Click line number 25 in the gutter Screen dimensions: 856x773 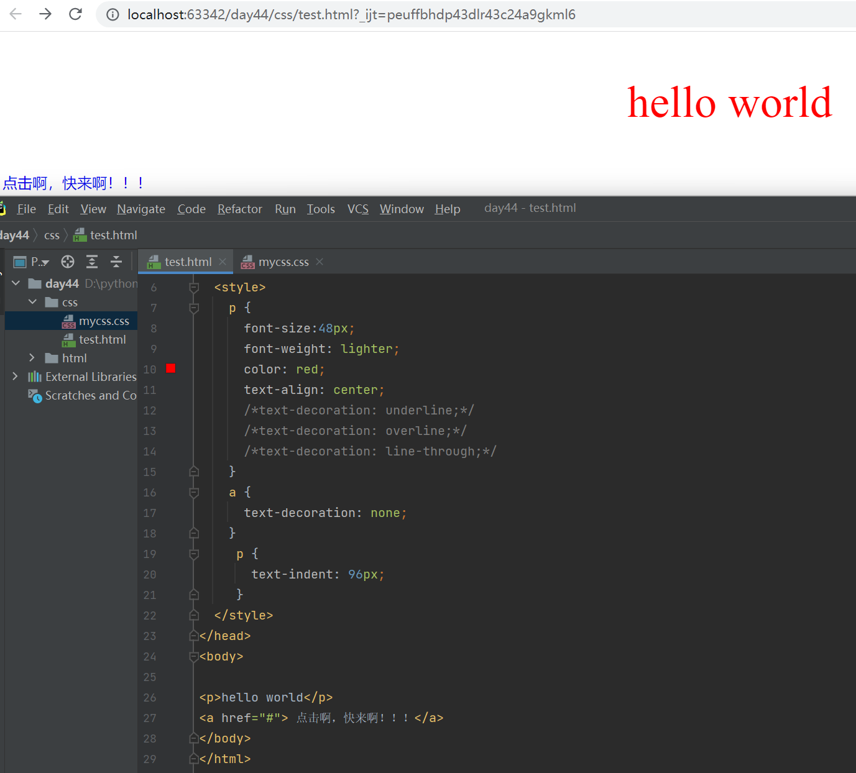tap(150, 677)
